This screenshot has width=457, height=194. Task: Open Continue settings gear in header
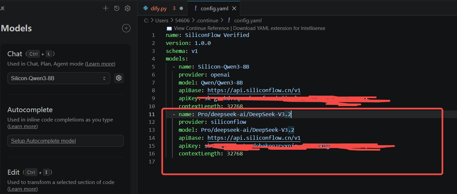[x=127, y=8]
